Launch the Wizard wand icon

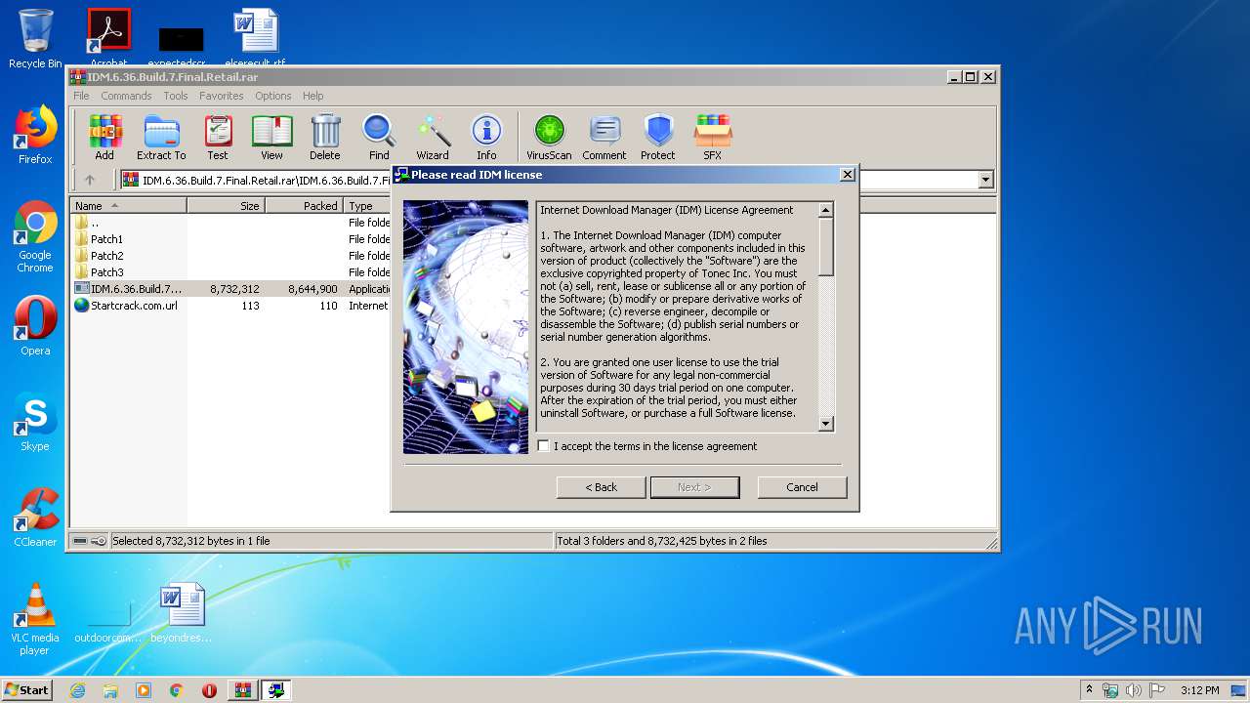pyautogui.click(x=433, y=138)
